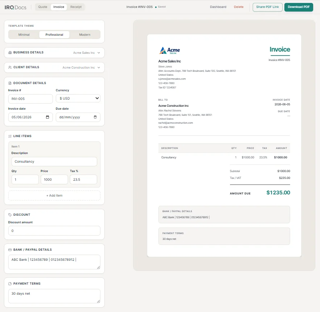This screenshot has width=320, height=312.
Task: Click the 30 days net text in preview
Action: (169, 239)
